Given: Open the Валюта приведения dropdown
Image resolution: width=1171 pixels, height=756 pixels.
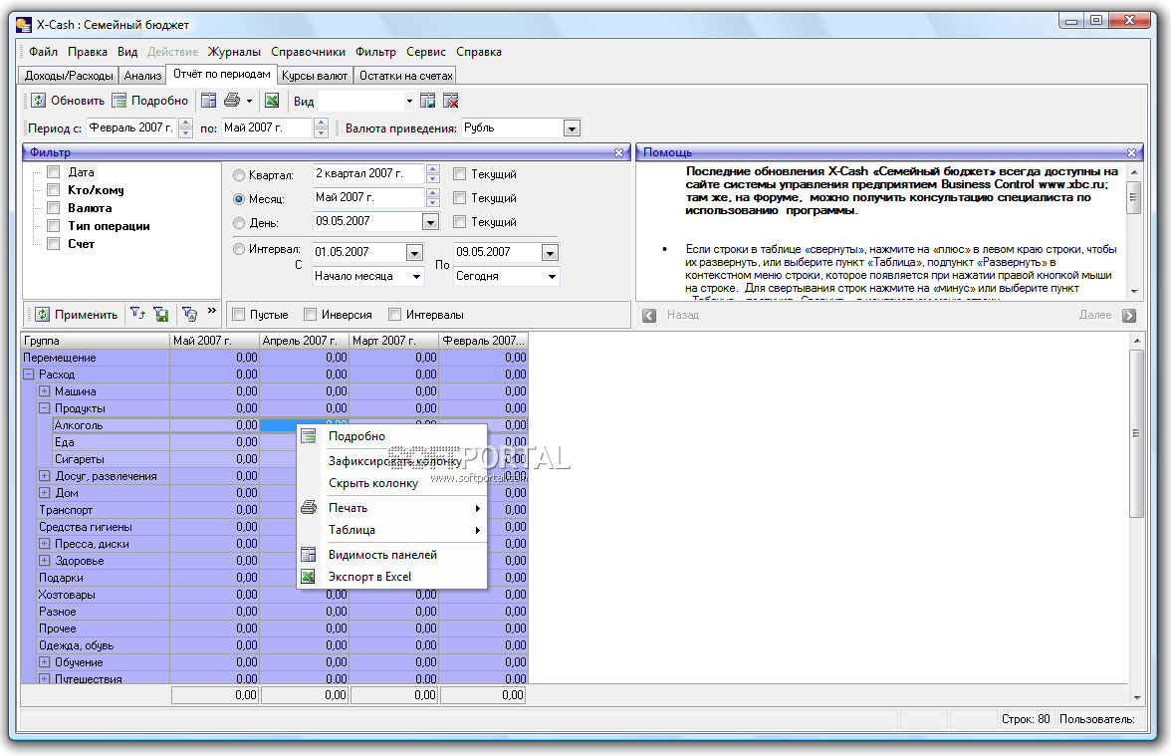Looking at the screenshot, I should point(572,128).
